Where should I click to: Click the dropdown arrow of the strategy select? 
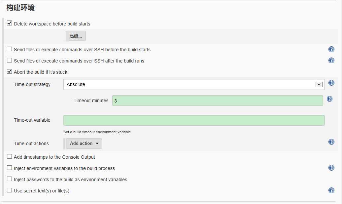[319, 85]
